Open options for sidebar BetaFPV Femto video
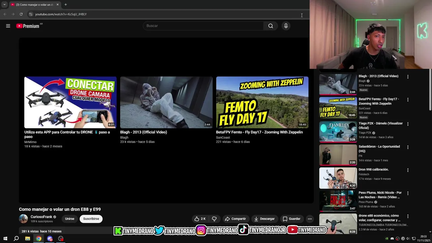This screenshot has width=432, height=243. pos(408,100)
